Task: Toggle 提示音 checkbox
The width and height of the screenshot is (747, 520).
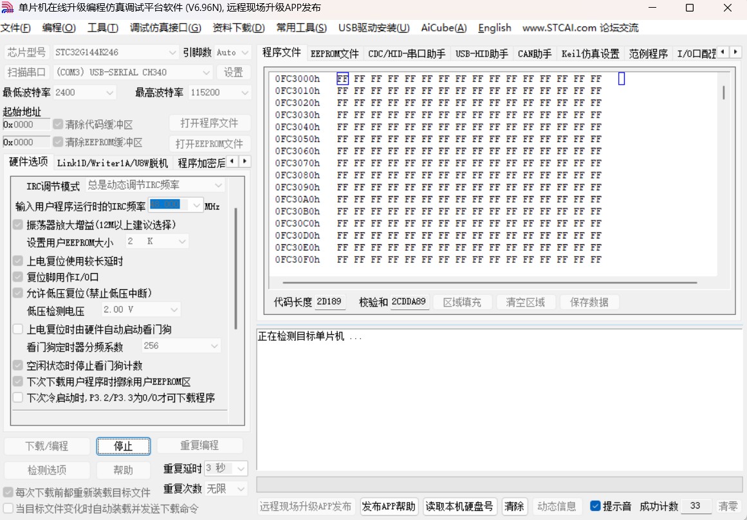Action: click(x=595, y=506)
